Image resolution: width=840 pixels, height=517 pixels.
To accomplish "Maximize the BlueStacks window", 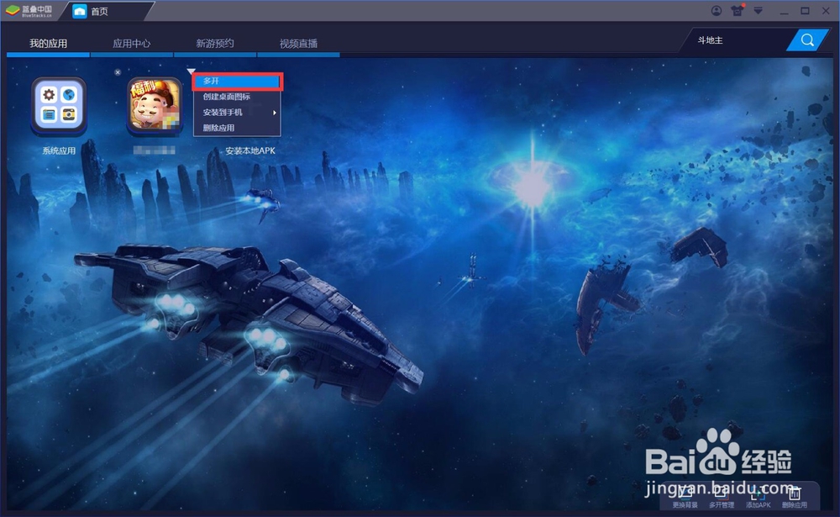I will pyautogui.click(x=806, y=11).
